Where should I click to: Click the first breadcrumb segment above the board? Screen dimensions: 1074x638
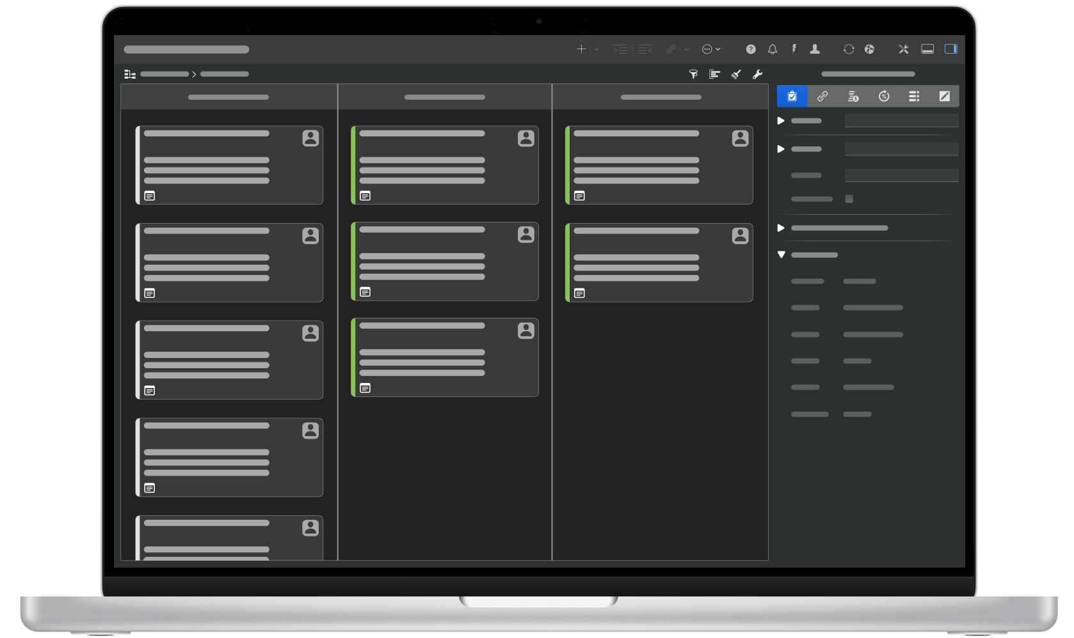tap(164, 74)
